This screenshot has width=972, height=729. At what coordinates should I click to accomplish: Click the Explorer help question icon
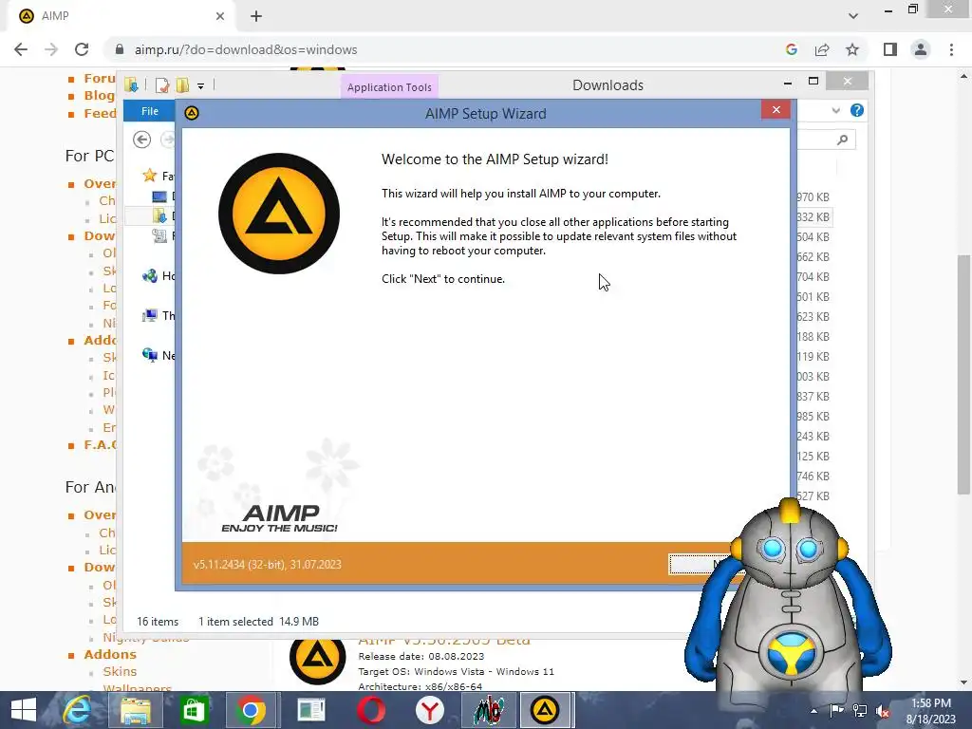coord(857,110)
